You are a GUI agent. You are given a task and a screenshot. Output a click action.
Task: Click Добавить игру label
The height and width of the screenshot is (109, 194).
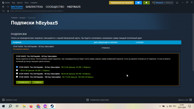point(11,100)
